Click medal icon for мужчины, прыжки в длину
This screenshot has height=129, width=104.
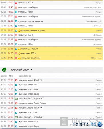pos(19,30)
